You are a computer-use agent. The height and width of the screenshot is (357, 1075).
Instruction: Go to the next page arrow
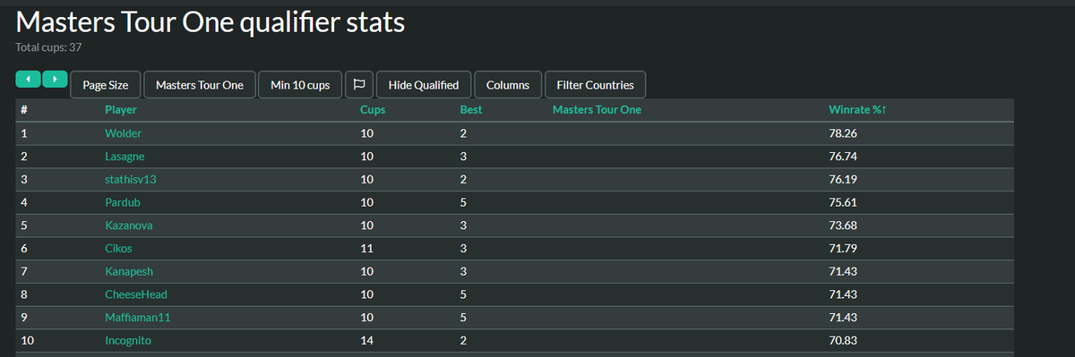coord(55,80)
